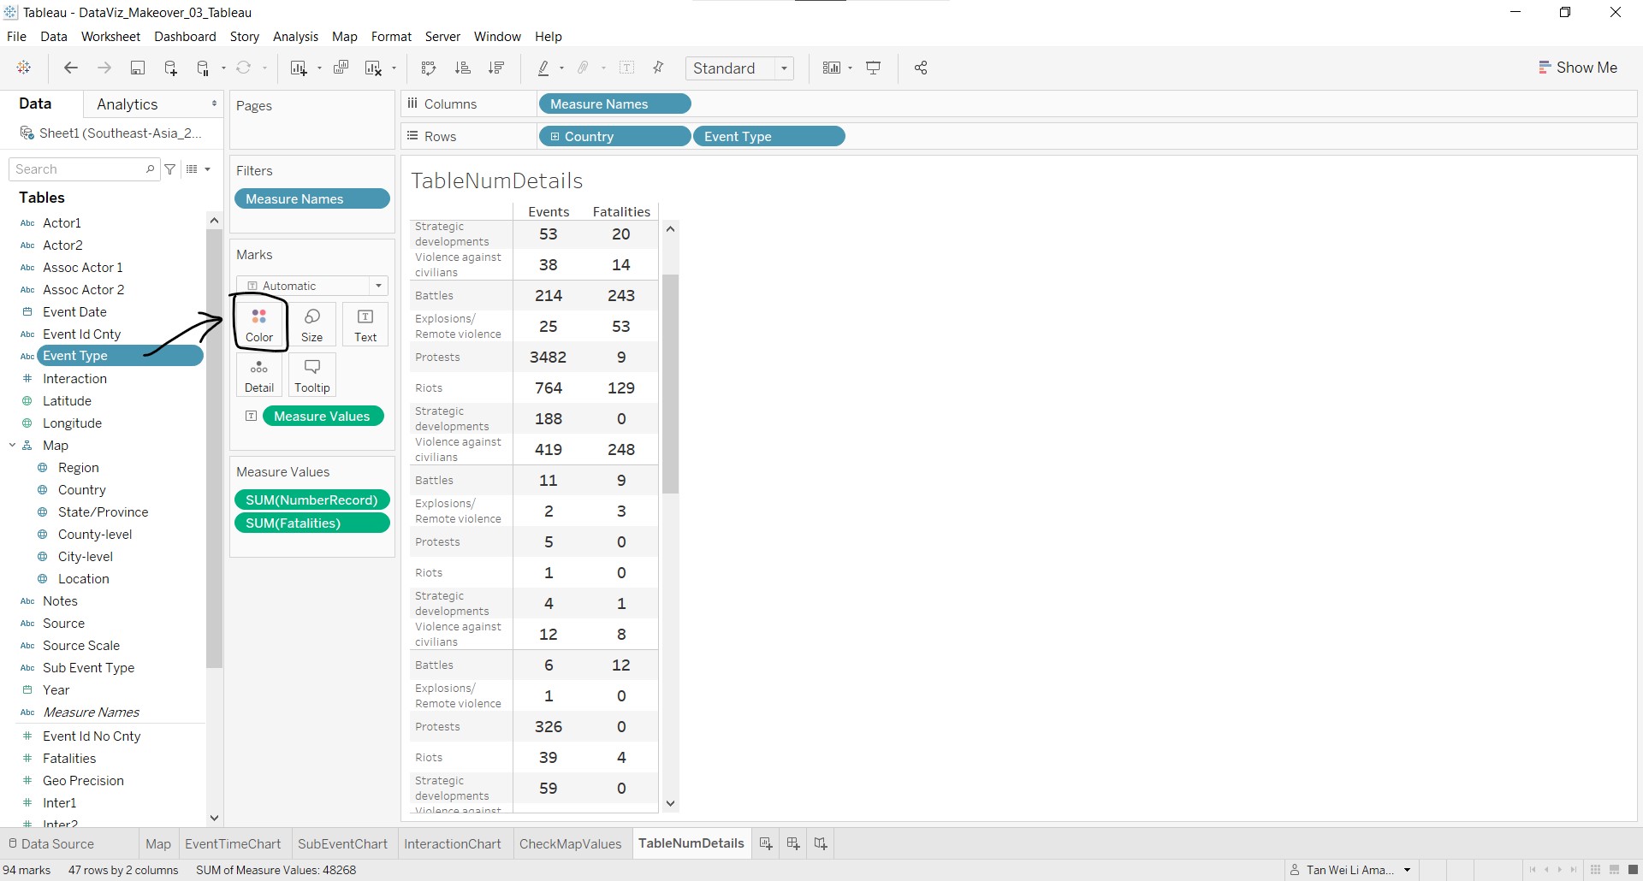Open the Tooltip card in Marks
The height and width of the screenshot is (881, 1643).
(312, 375)
